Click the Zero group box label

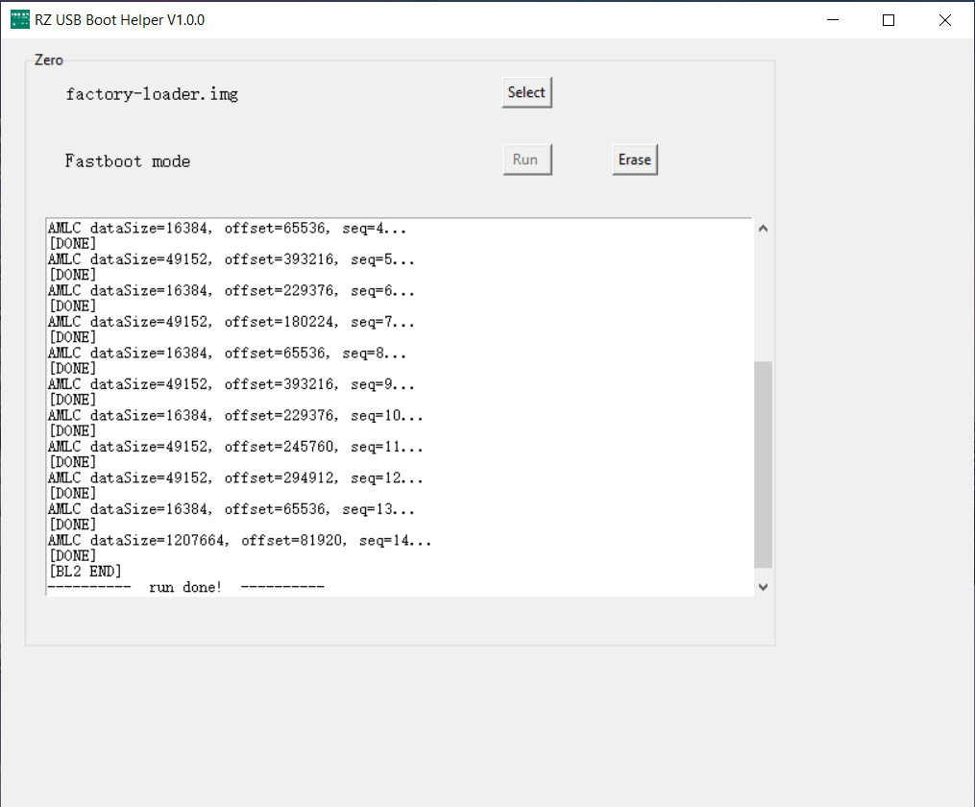coord(49,60)
